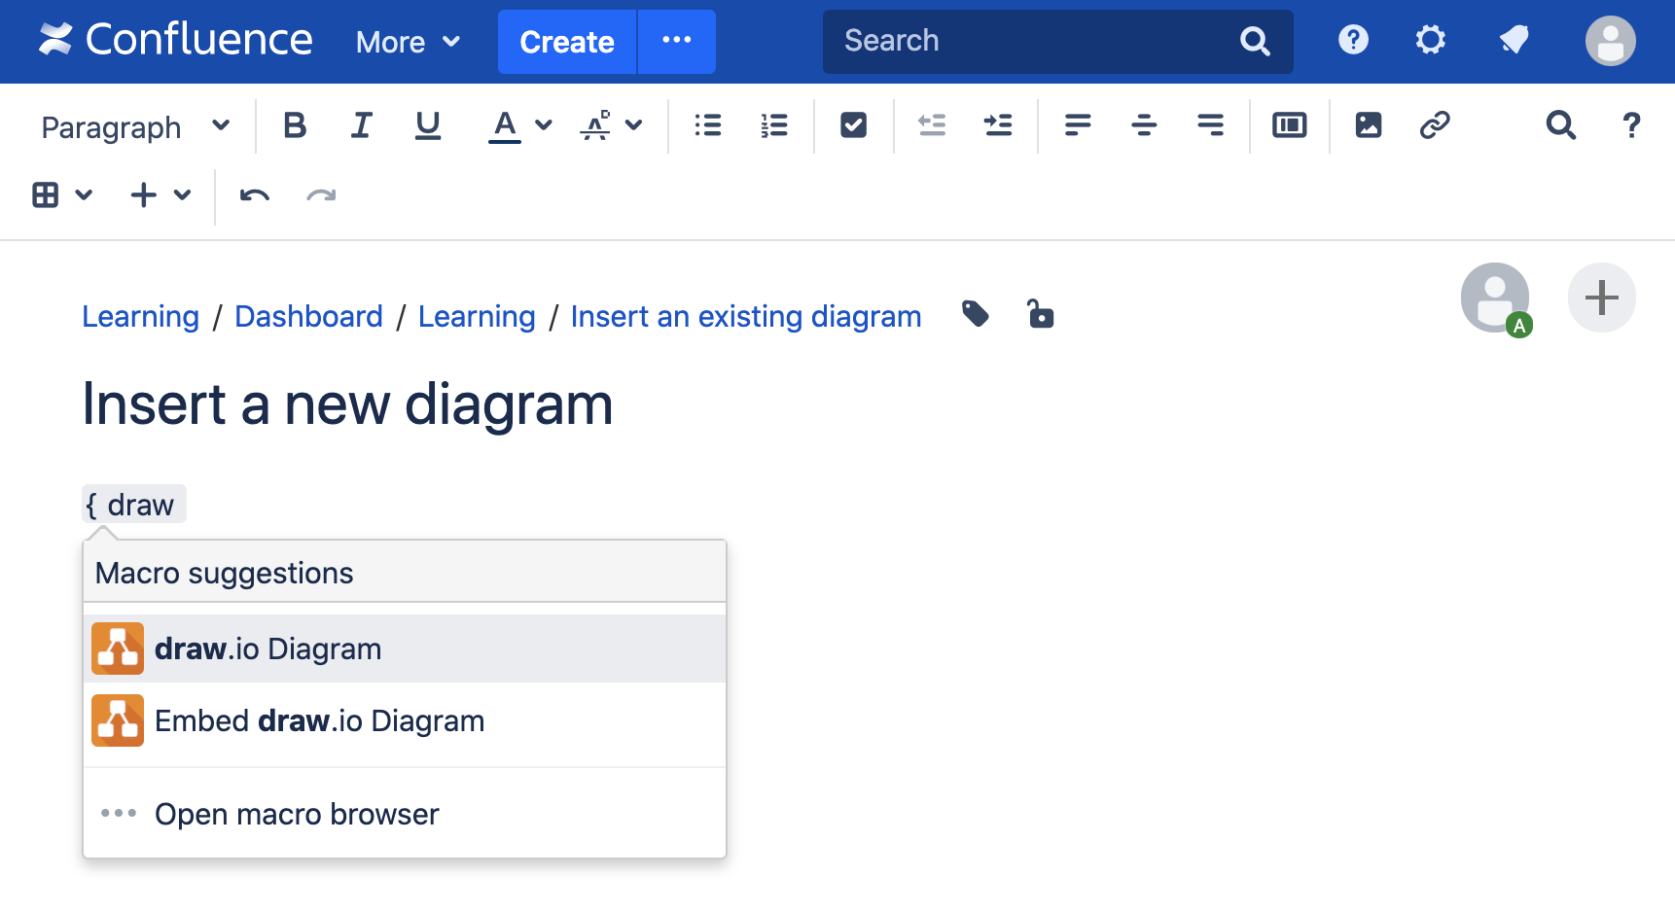Open the More menu
The image size is (1675, 912).
point(408,42)
